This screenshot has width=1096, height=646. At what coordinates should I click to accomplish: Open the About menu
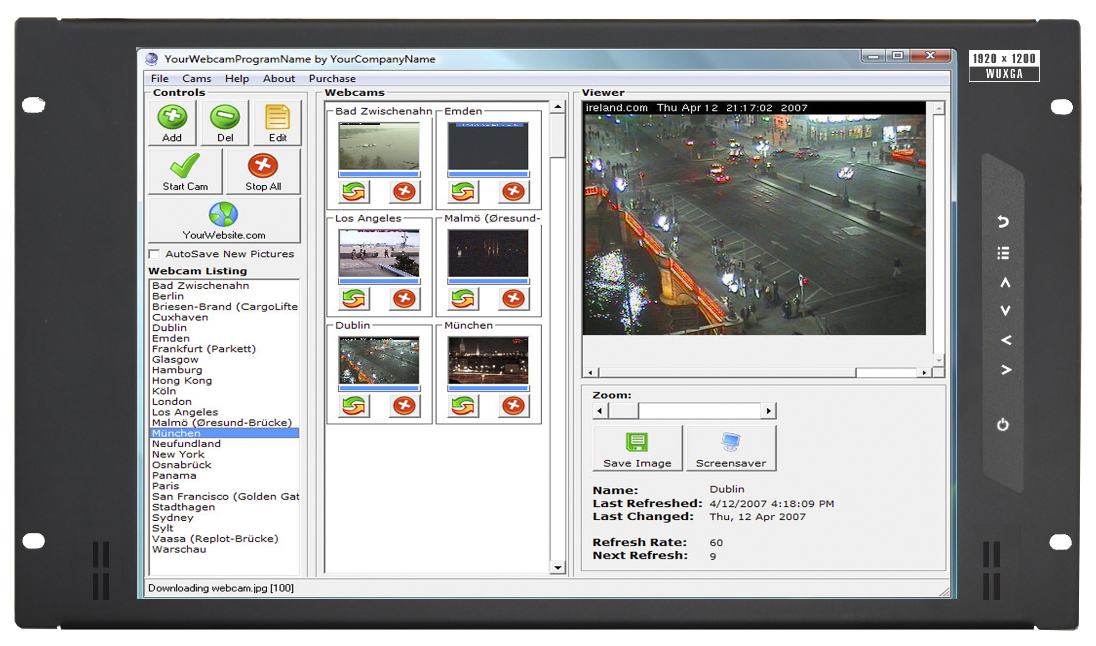click(279, 78)
